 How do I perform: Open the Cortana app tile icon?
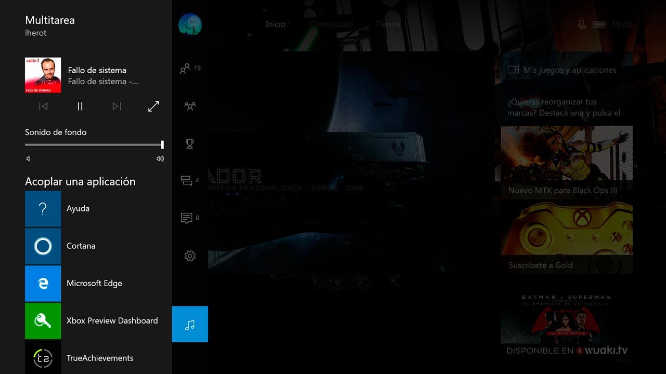point(43,246)
